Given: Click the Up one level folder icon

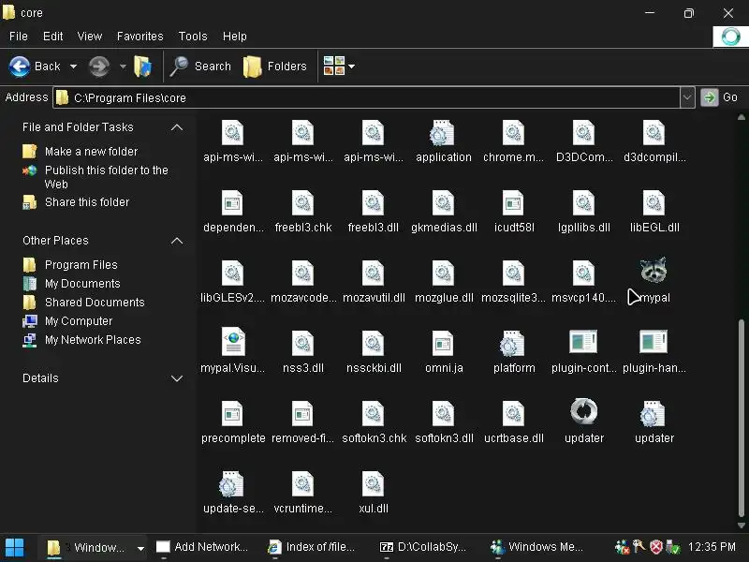Looking at the screenshot, I should point(142,67).
